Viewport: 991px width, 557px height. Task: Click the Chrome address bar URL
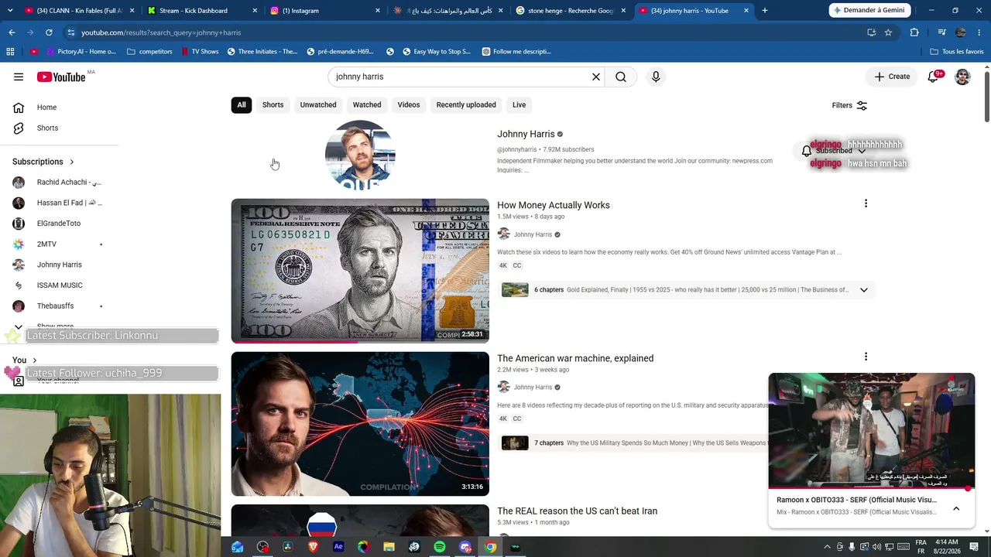click(161, 32)
